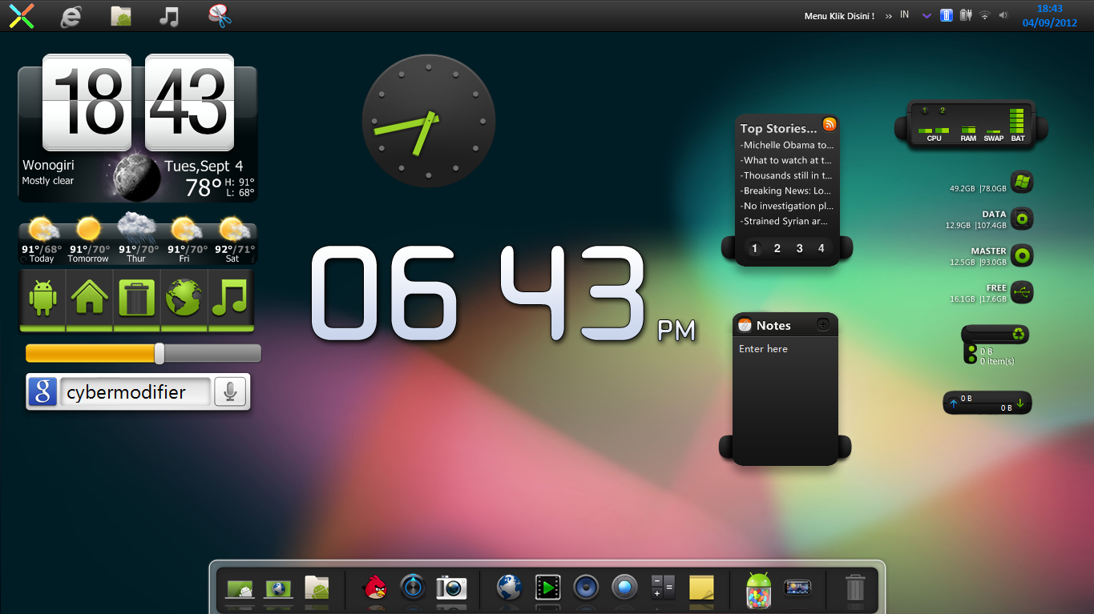Image resolution: width=1094 pixels, height=614 pixels.
Task: Open the green Home launcher tile
Action: 89,299
